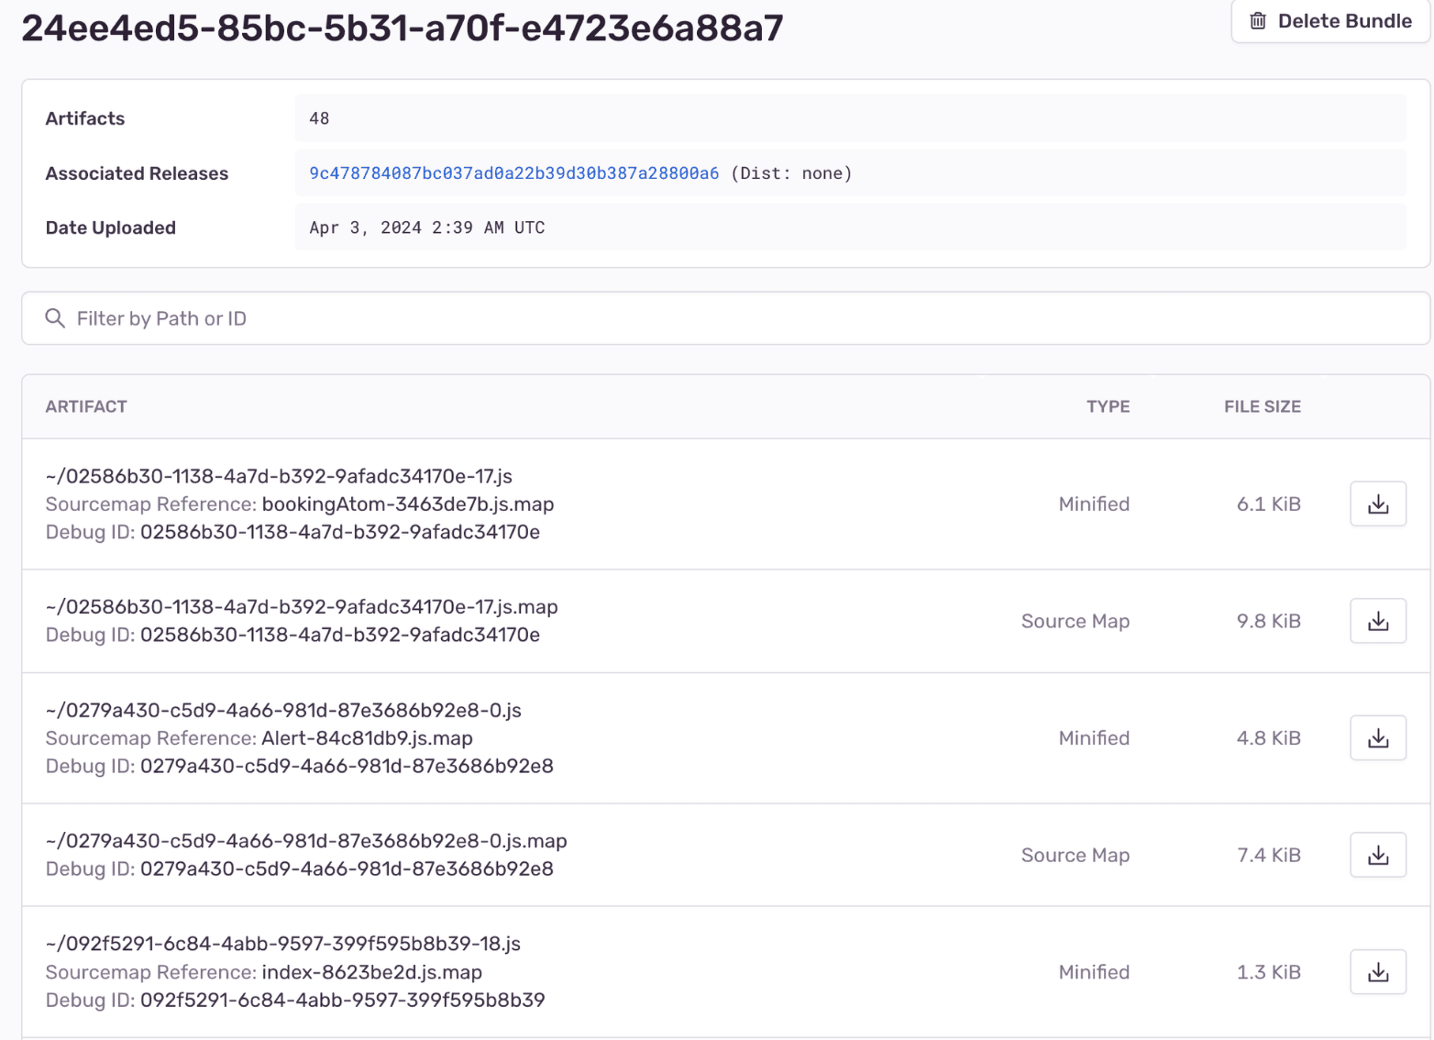Image resolution: width=1434 pixels, height=1040 pixels.
Task: Click the index-8623be2d.js.map sourcemap reference
Action: click(x=371, y=972)
